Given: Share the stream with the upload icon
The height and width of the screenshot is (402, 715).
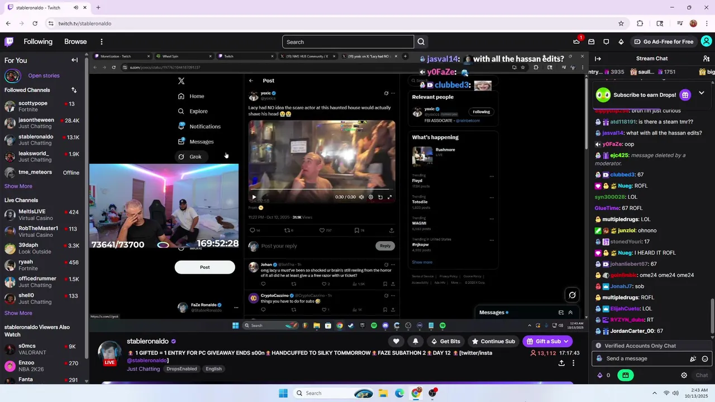Looking at the screenshot, I should [x=561, y=363].
